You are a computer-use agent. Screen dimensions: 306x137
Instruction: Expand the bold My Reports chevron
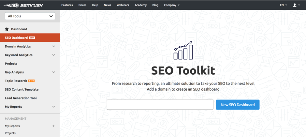(53, 107)
